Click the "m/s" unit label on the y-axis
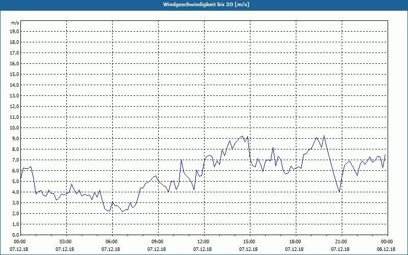Image resolution: width=408 pixels, height=255 pixels. pos(15,23)
